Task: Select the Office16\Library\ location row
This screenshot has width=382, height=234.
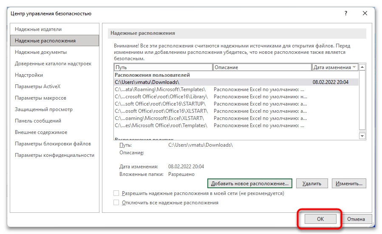Action: pyautogui.click(x=236, y=97)
